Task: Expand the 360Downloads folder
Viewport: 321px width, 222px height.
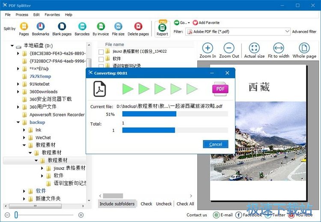Action: point(18,92)
